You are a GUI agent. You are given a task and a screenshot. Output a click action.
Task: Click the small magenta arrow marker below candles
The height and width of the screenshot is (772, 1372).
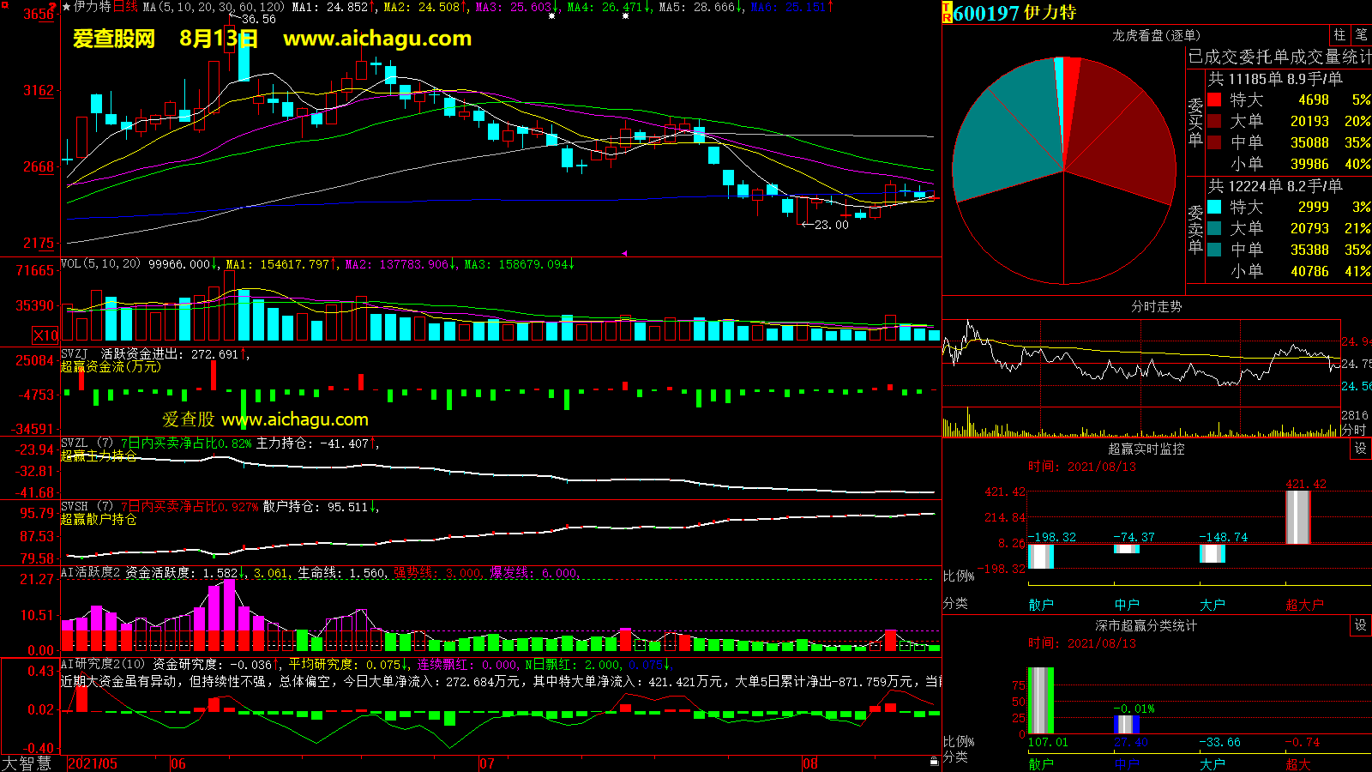coord(625,253)
